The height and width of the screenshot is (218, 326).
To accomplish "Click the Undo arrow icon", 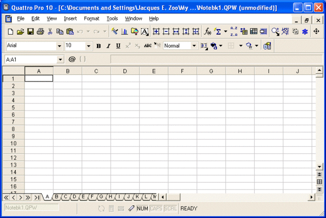I will point(80,32).
